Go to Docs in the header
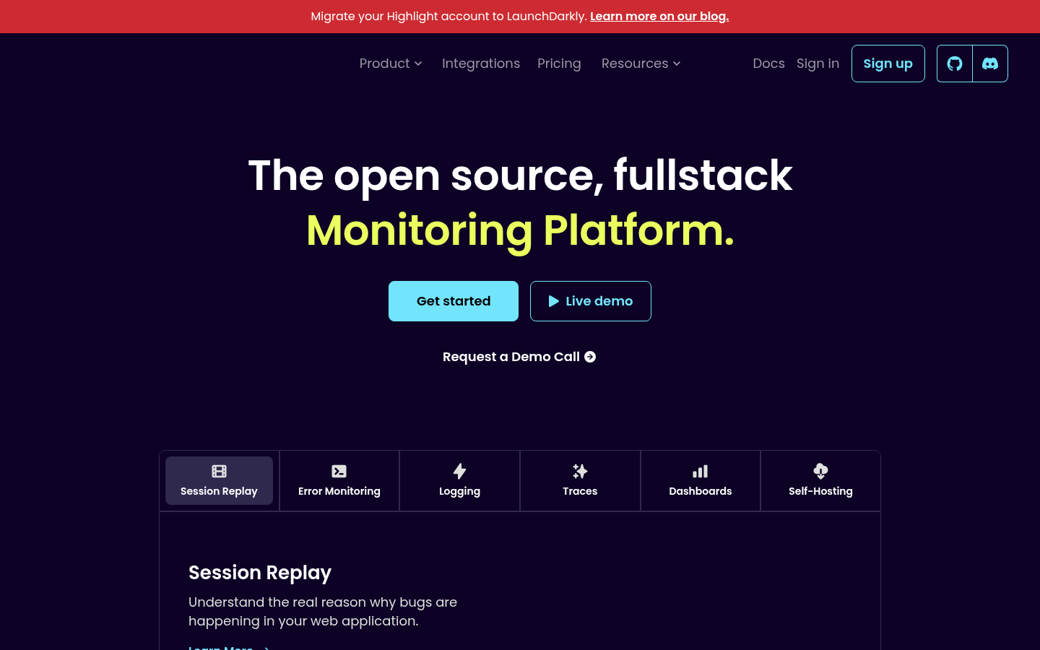 point(768,64)
